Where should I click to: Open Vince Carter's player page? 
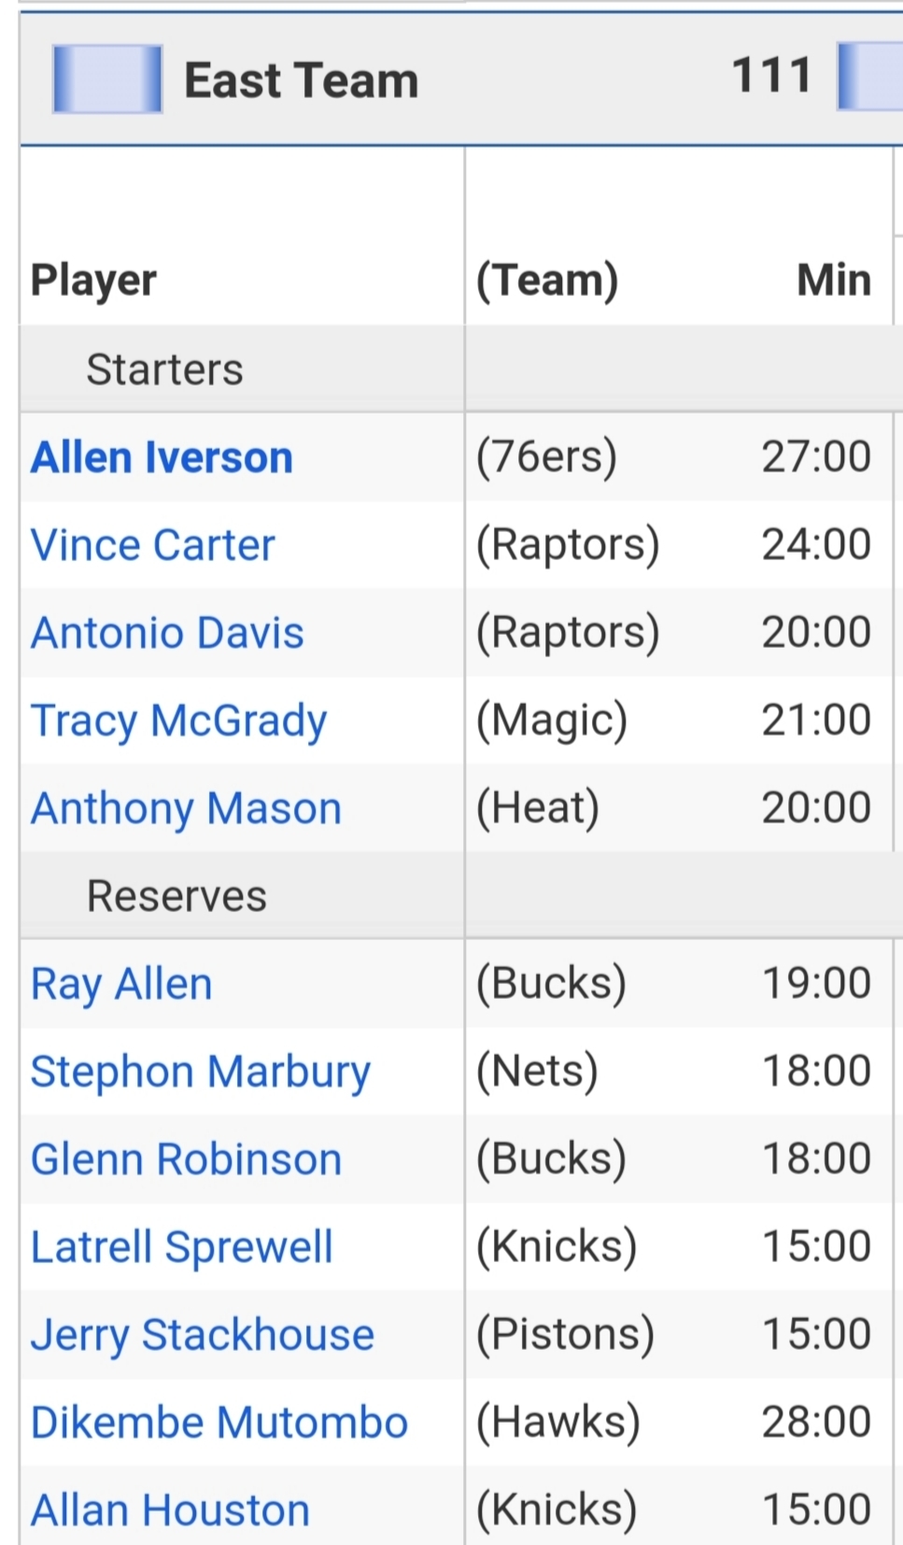[153, 545]
